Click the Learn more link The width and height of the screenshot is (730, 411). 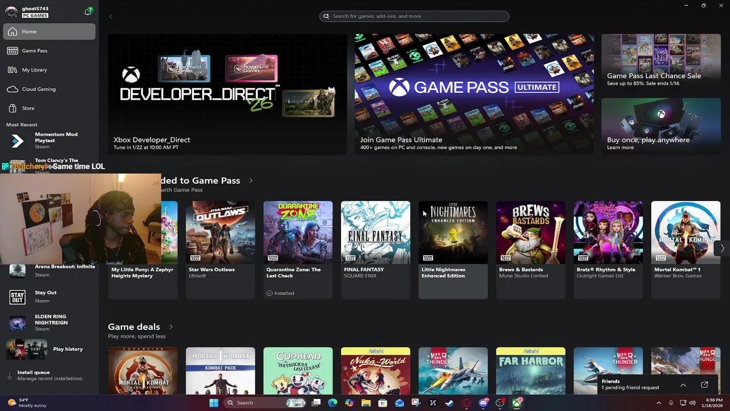click(x=620, y=147)
